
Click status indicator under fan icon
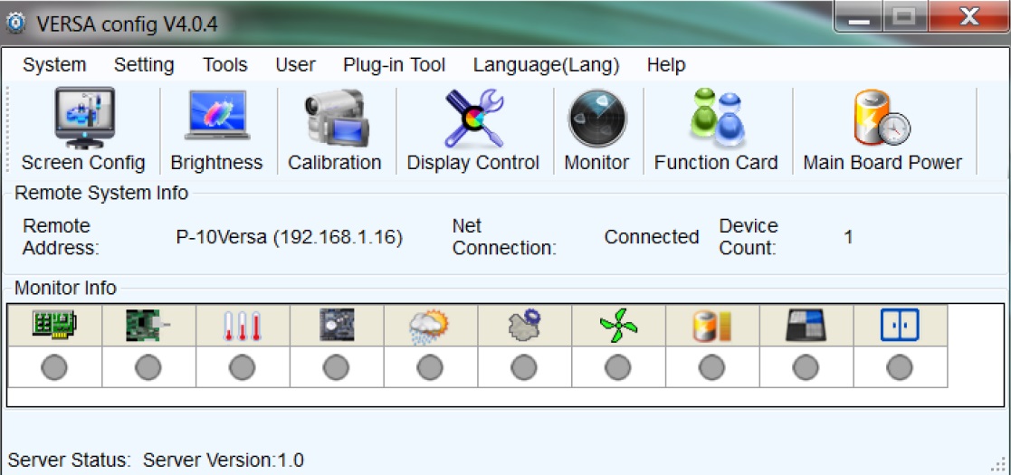click(617, 368)
